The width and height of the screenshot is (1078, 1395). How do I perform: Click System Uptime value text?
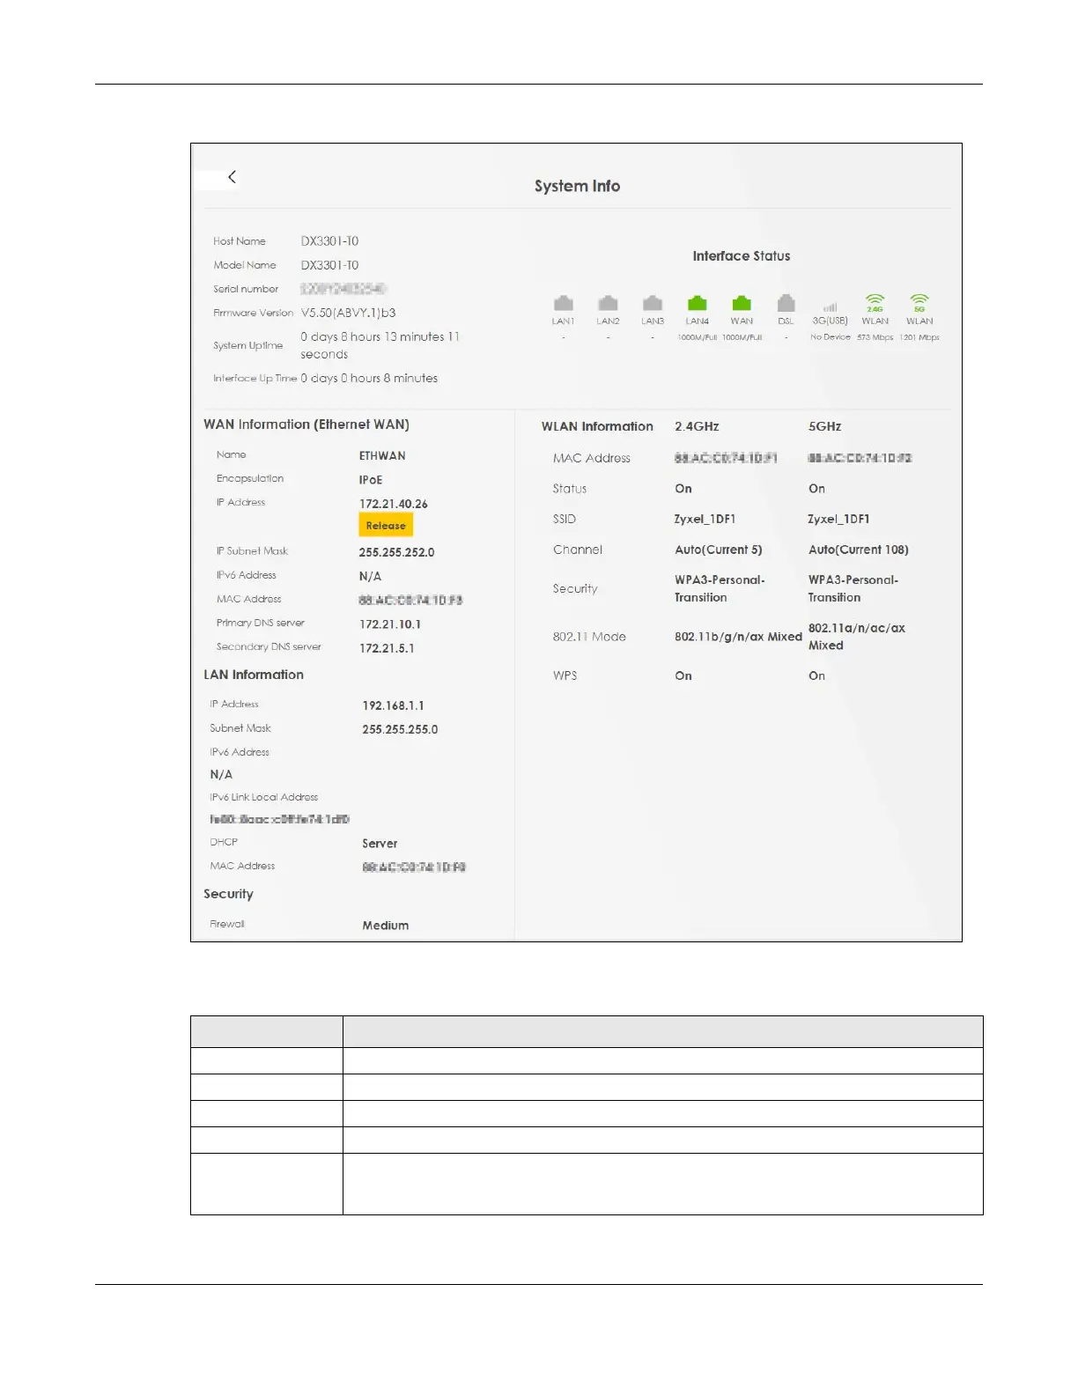coord(380,345)
